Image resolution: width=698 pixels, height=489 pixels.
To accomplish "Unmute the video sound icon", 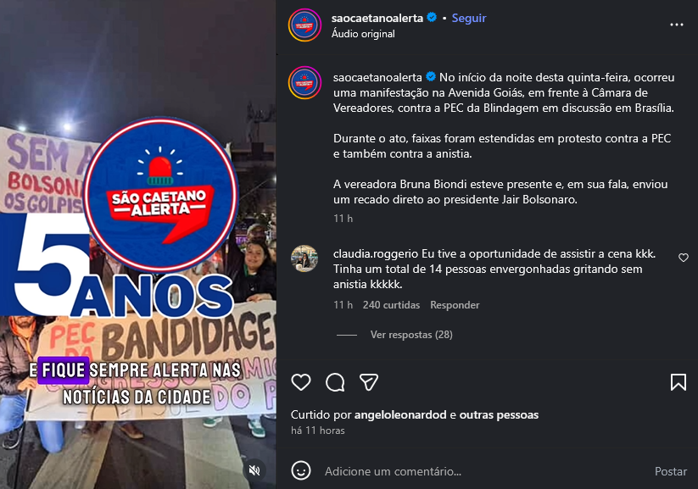I will tap(254, 470).
